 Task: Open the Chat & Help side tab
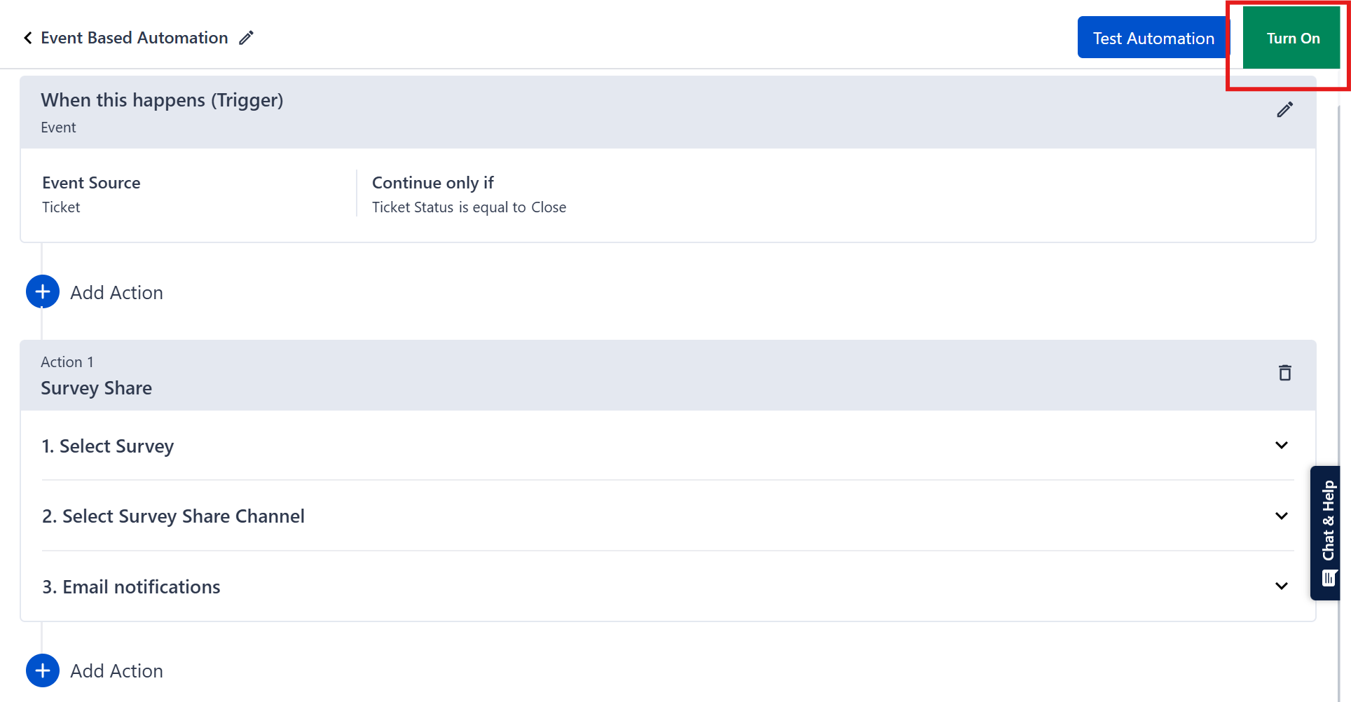[x=1328, y=521]
